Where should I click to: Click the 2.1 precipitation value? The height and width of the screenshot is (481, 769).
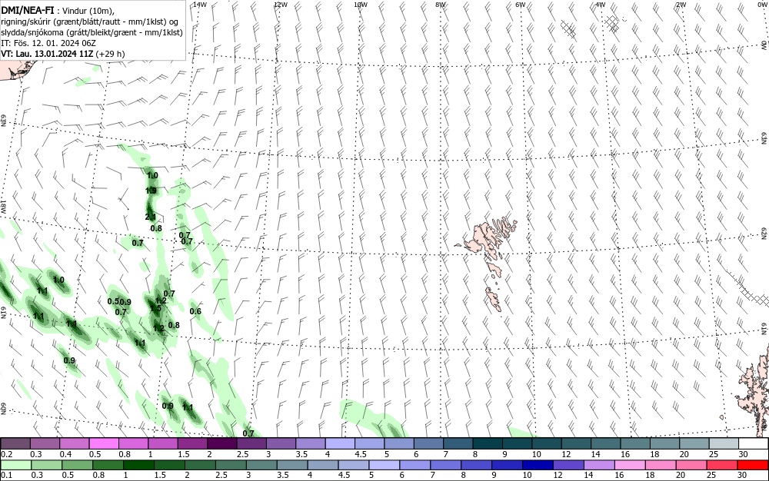[151, 217]
